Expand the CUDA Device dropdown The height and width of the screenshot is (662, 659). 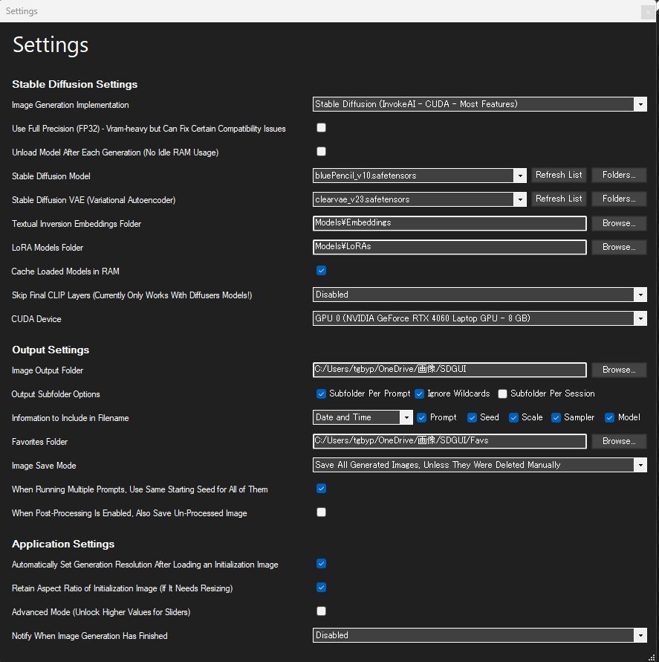point(480,318)
